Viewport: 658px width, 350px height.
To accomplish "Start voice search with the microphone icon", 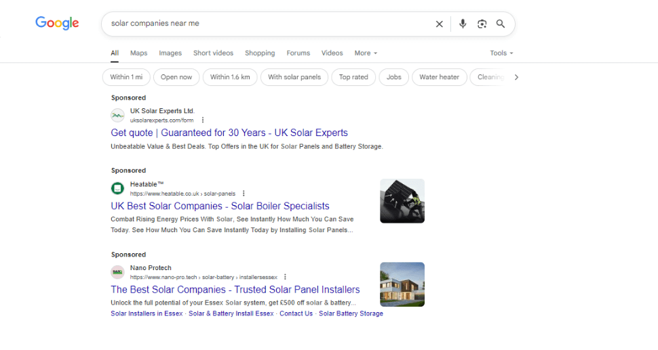I will pos(463,24).
